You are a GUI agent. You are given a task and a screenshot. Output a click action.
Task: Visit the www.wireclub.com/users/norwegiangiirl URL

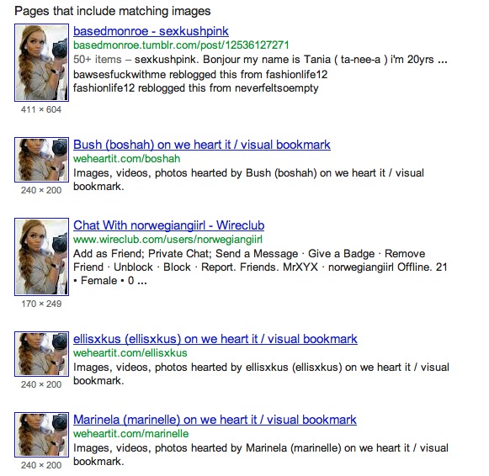pos(167,240)
